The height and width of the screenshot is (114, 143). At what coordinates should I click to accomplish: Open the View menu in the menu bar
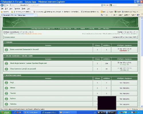[x=11, y=9]
